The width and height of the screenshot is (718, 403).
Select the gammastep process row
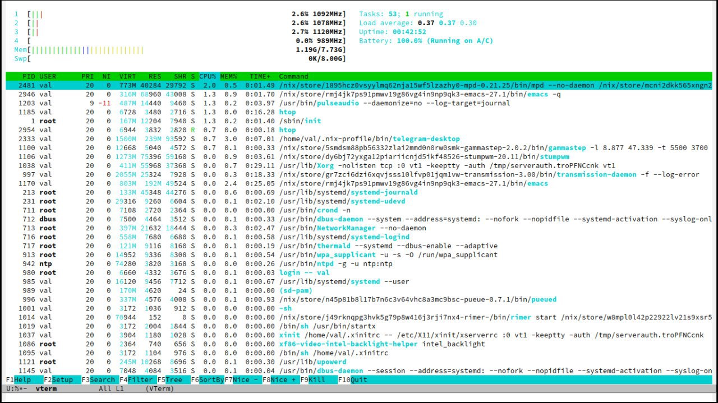[x=359, y=148]
